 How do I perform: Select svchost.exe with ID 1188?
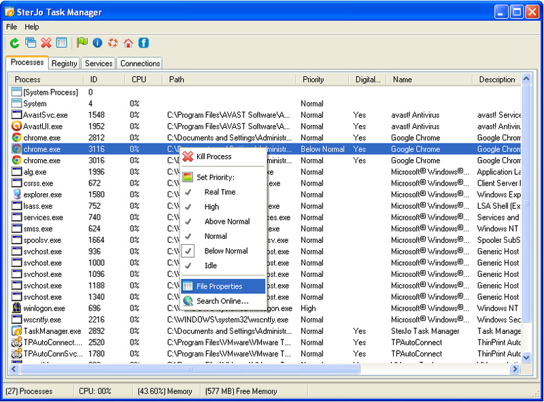(x=265, y=286)
